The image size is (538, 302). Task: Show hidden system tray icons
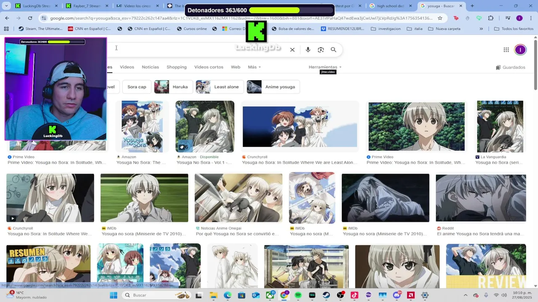pos(467,295)
